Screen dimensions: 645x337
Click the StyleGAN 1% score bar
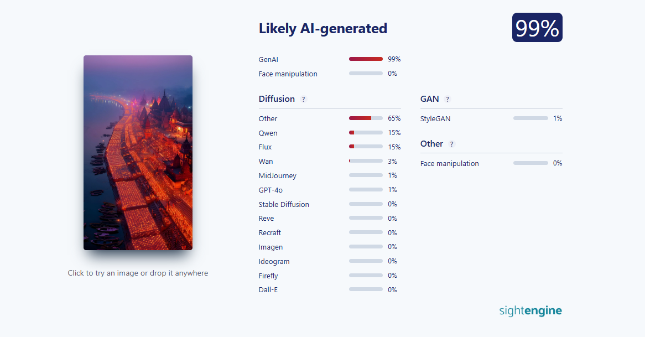[x=530, y=118]
